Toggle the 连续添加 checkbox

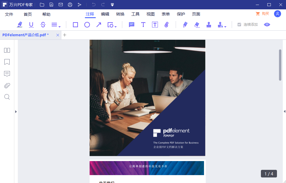tap(239, 25)
